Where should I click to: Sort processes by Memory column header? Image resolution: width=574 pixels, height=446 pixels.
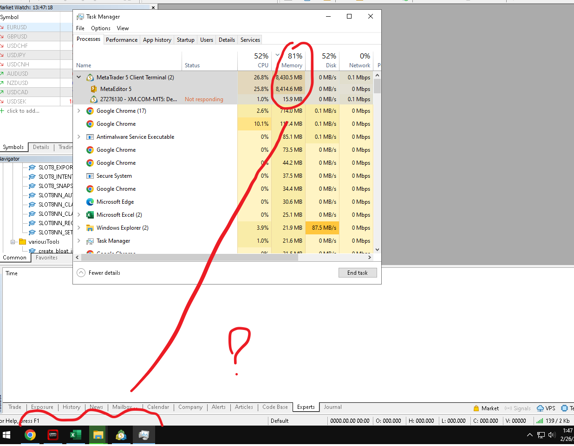click(288, 60)
